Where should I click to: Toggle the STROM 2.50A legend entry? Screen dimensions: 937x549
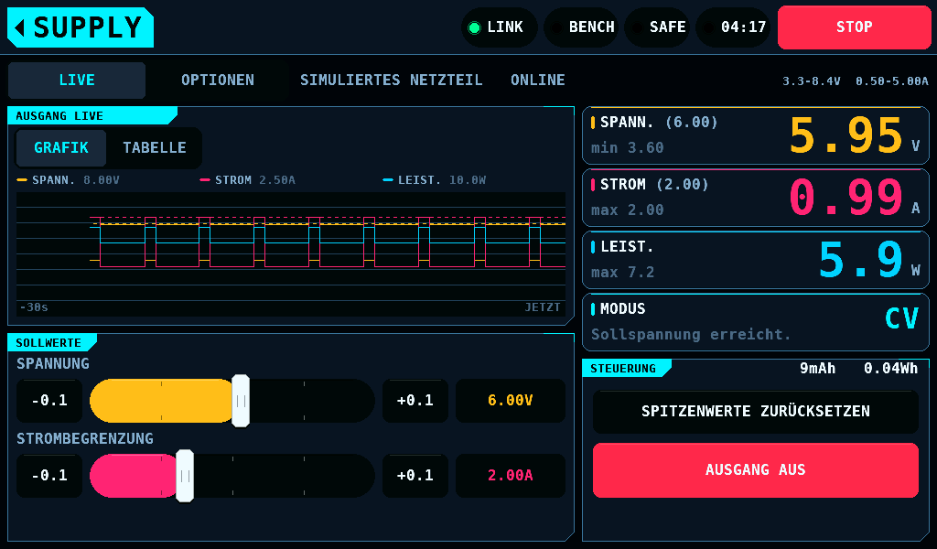tap(247, 180)
